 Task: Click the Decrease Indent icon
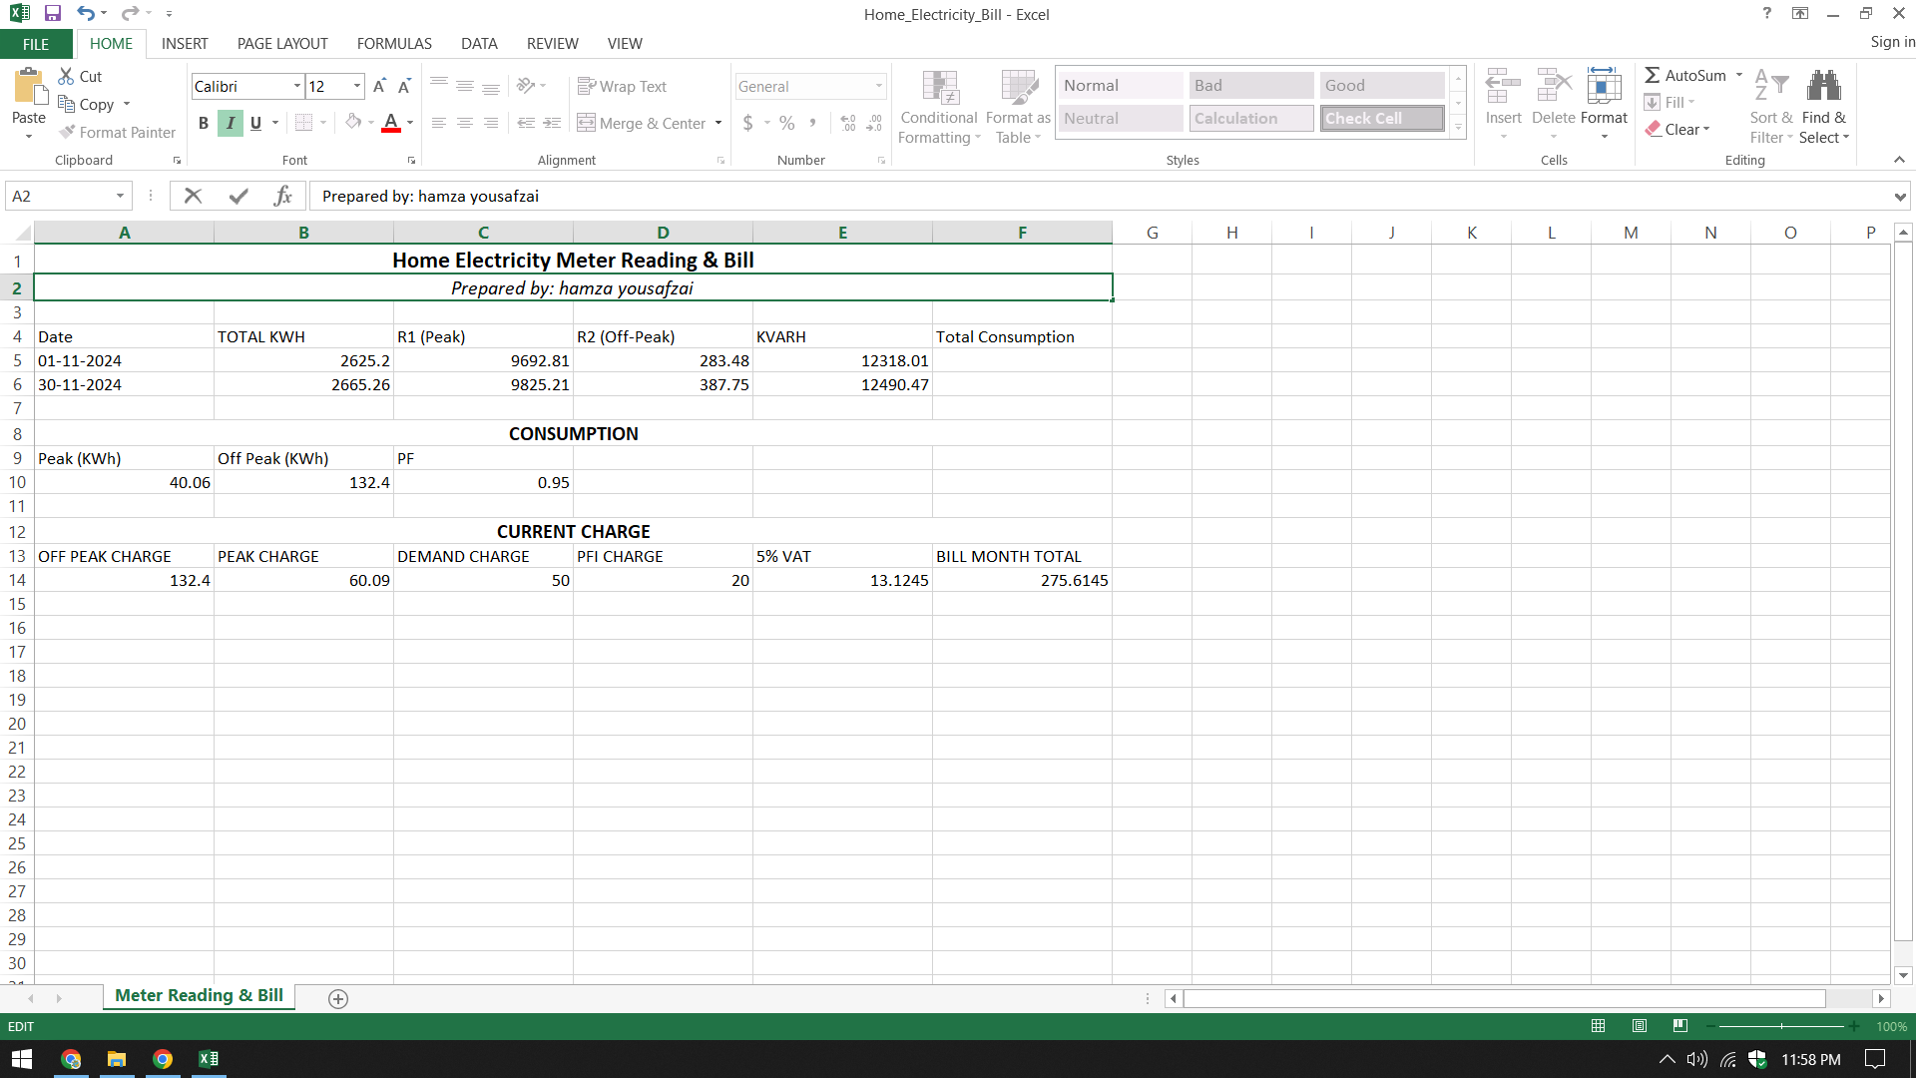526,123
